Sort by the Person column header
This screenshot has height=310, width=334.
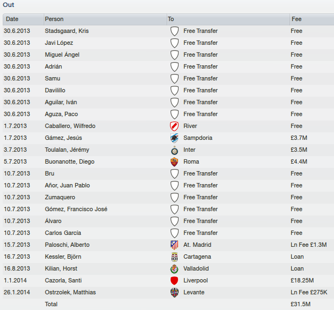click(106, 19)
